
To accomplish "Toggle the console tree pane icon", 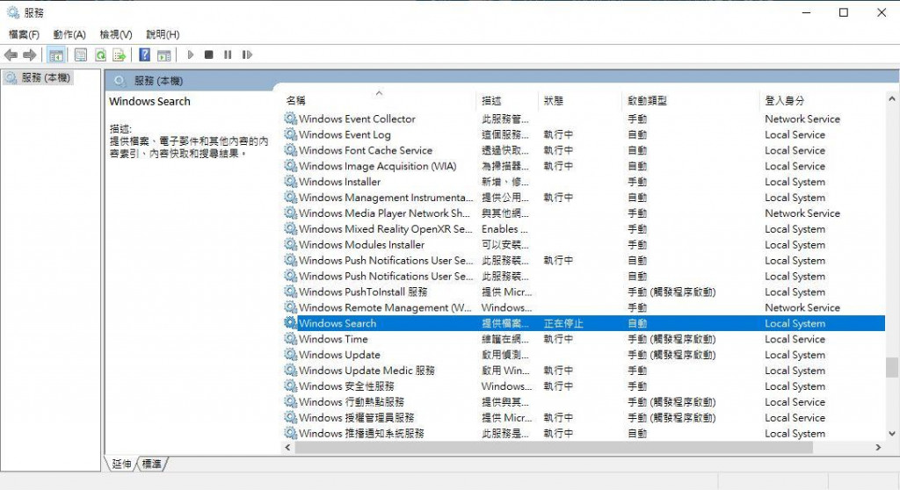I will pyautogui.click(x=55, y=55).
